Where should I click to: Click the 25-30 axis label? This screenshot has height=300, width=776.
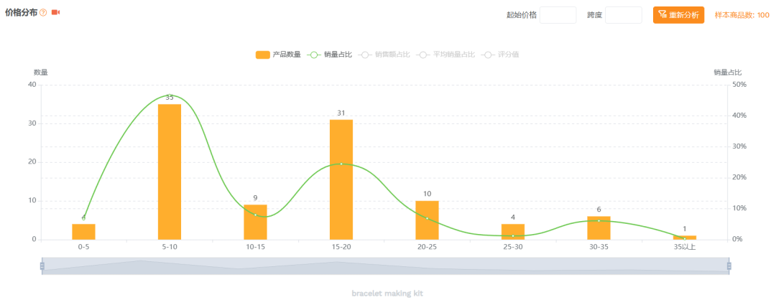[513, 247]
